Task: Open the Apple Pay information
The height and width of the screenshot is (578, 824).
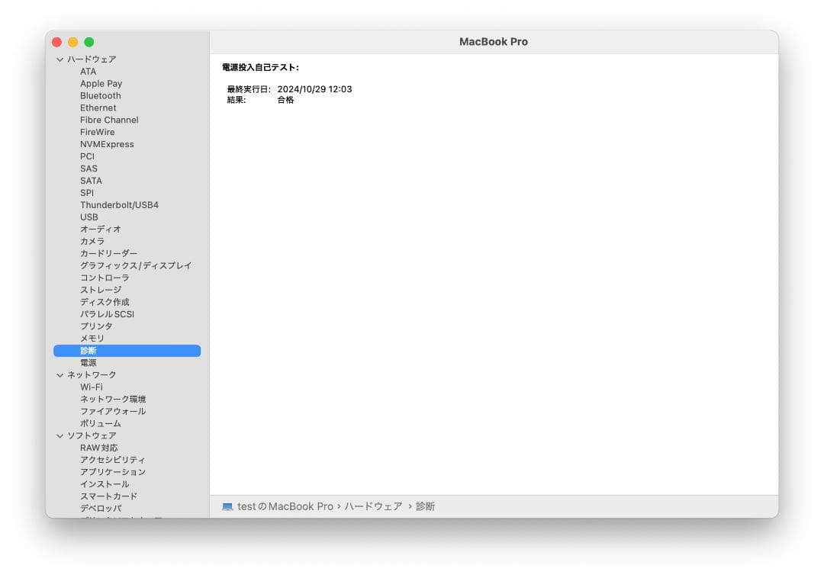Action: tap(101, 83)
